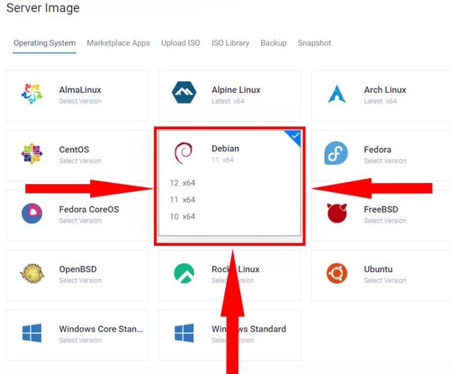Click the Ubuntu orange logo

click(337, 273)
